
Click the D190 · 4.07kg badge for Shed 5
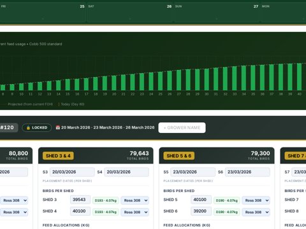pos(227,200)
